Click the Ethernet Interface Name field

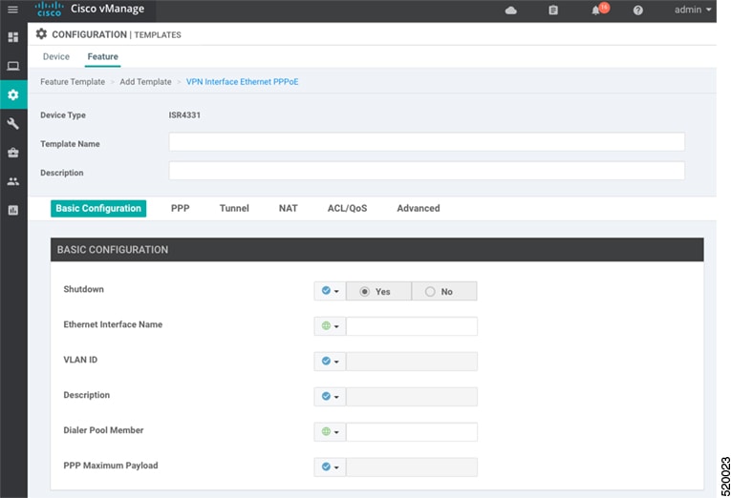[412, 326]
